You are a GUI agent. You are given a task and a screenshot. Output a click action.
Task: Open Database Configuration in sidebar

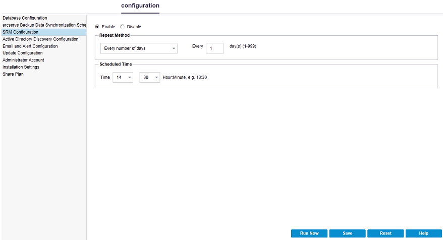[25, 18]
